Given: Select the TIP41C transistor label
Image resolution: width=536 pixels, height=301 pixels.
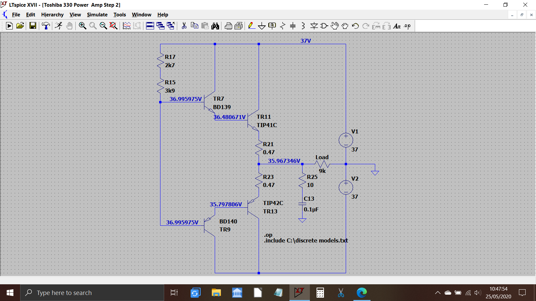Looking at the screenshot, I should coord(267,125).
